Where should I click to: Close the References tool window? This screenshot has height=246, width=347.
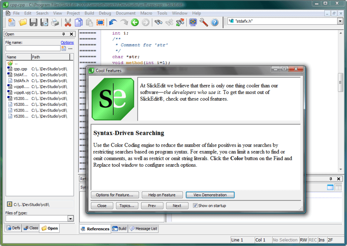[x=339, y=179]
